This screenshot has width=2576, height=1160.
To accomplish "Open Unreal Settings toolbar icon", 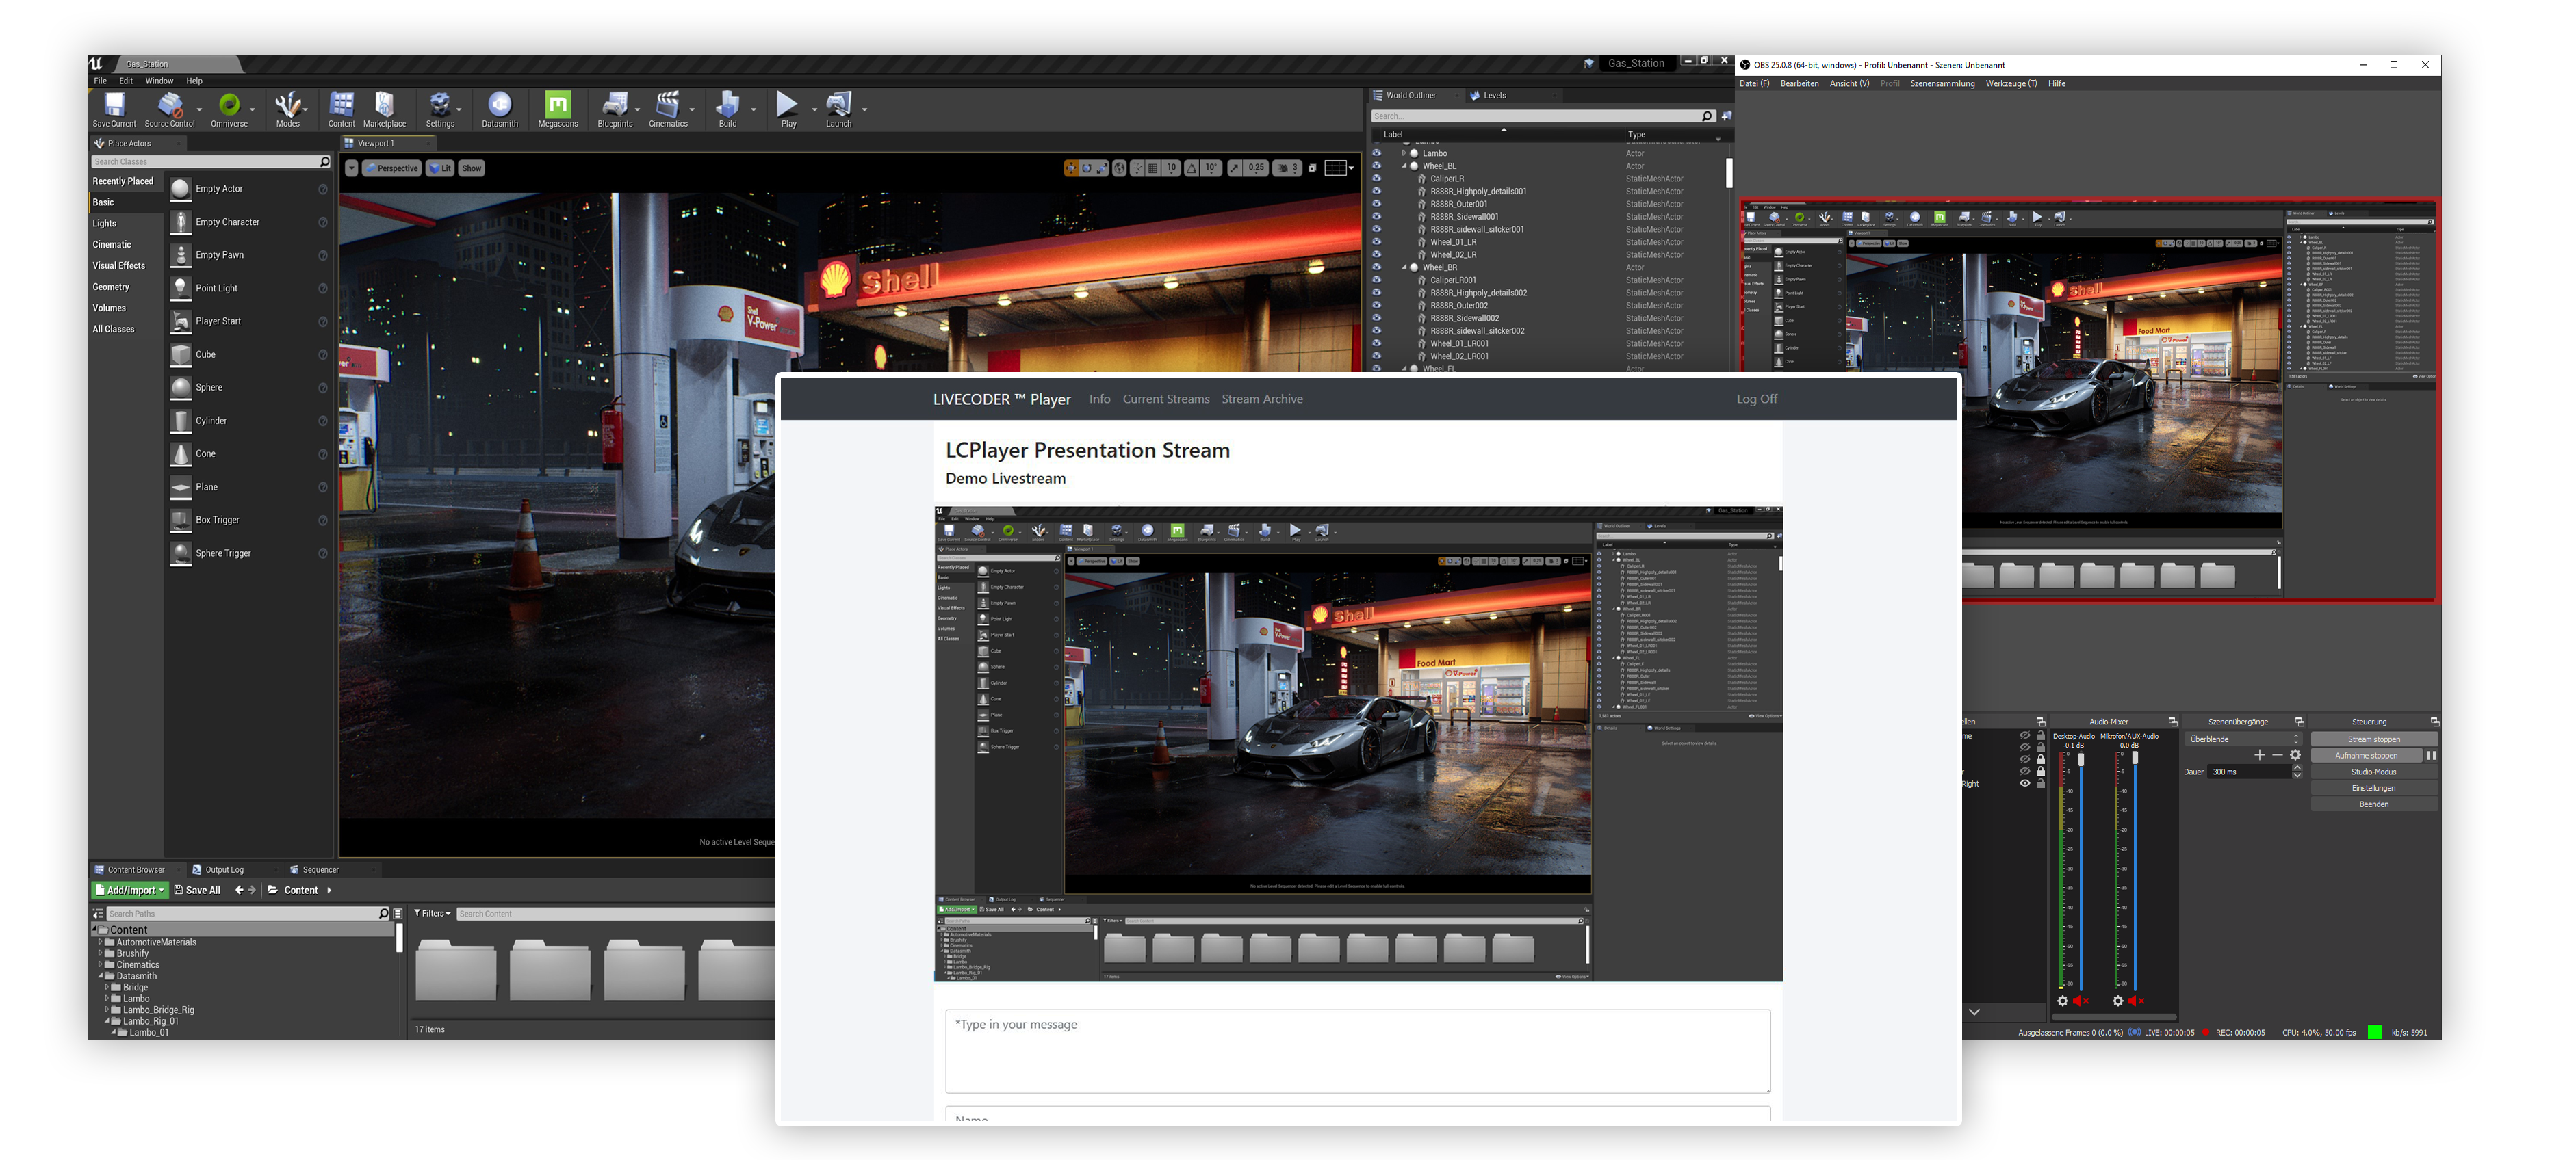I will click(440, 110).
